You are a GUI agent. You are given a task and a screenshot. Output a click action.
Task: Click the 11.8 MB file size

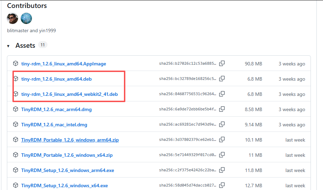tap(253, 170)
